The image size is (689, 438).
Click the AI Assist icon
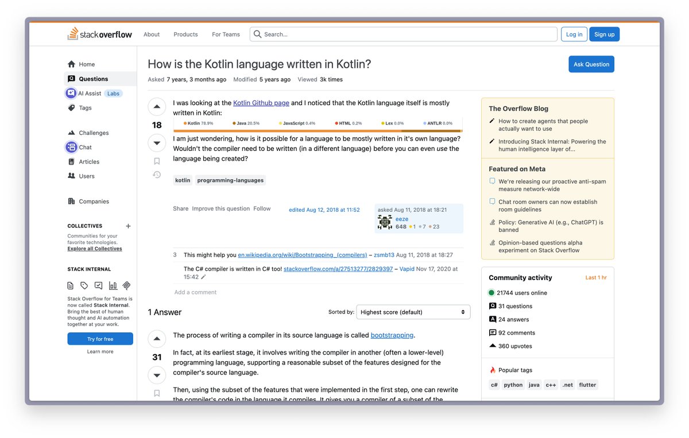pos(71,93)
